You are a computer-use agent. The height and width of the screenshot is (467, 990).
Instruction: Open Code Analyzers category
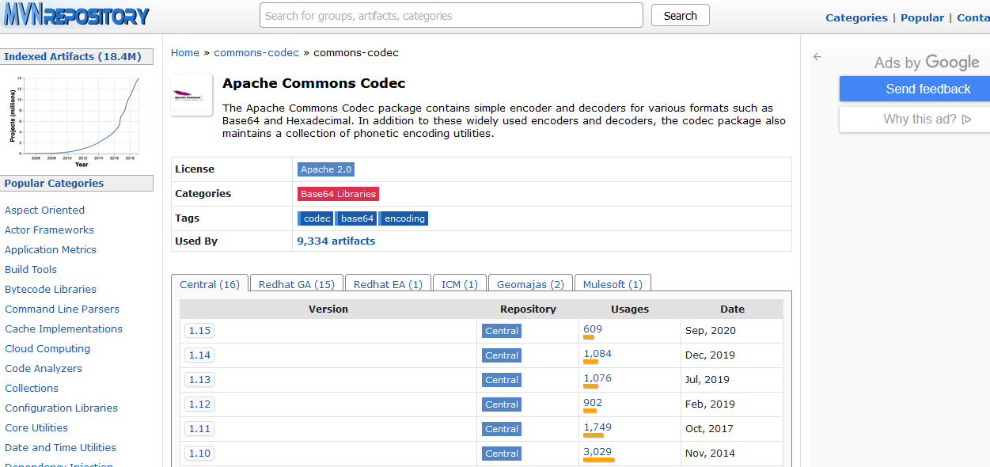(x=44, y=369)
